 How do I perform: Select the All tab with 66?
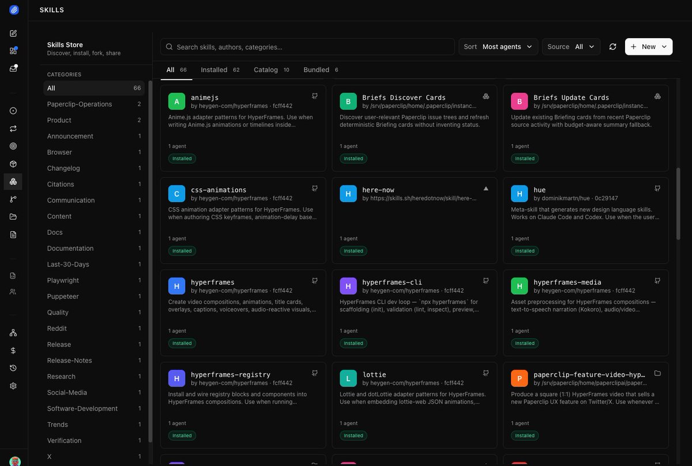coord(176,70)
